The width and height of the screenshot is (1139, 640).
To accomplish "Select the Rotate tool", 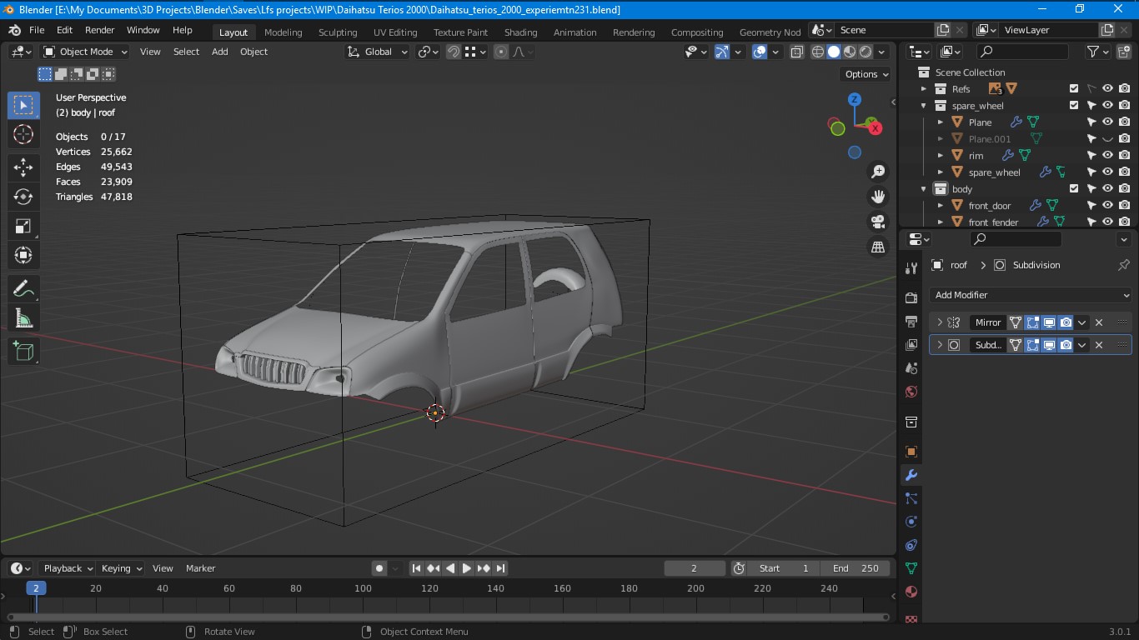I will (x=23, y=197).
